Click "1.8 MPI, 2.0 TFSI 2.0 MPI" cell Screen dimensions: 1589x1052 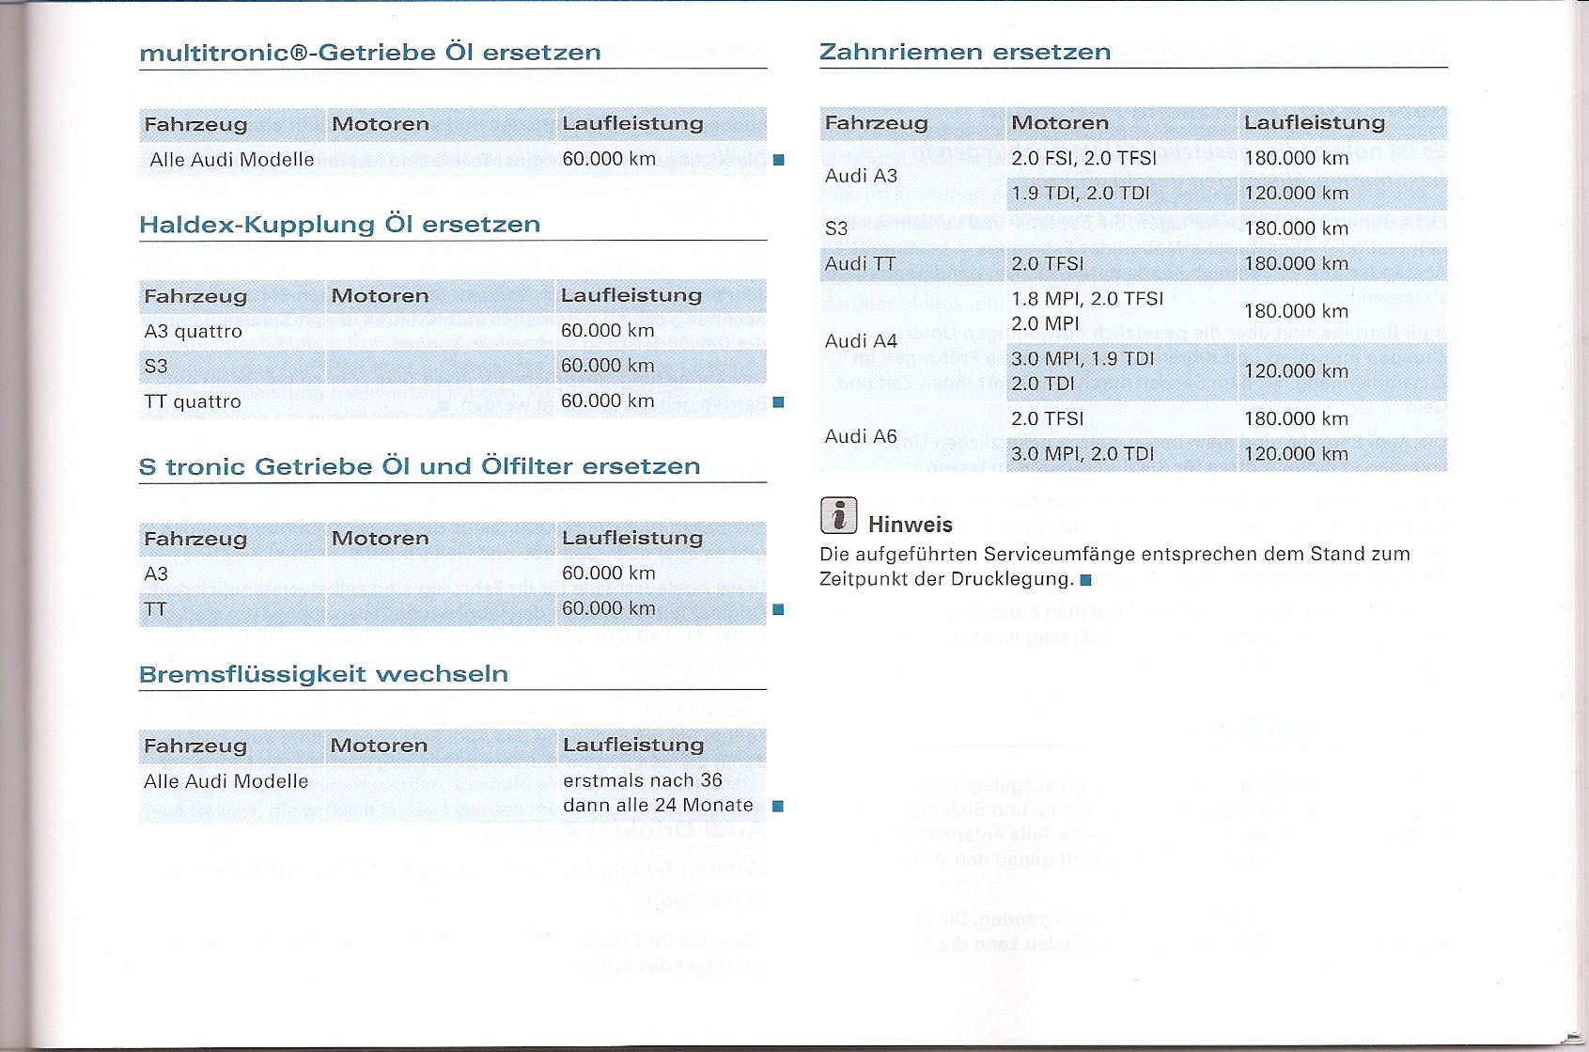coord(1087,311)
